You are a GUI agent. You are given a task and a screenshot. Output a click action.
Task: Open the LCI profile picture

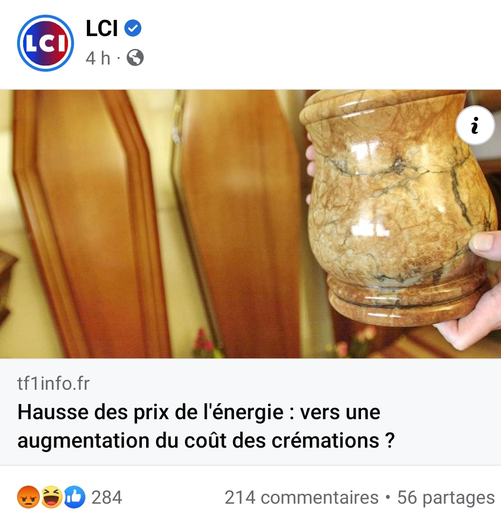pyautogui.click(x=46, y=43)
